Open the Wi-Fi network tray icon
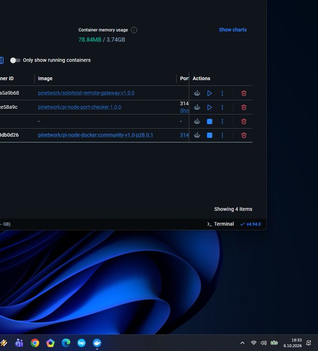This screenshot has height=351, width=318. point(253,343)
